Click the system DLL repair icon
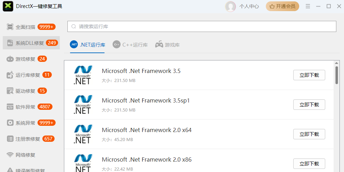The width and height of the screenshot is (344, 172). [10, 43]
